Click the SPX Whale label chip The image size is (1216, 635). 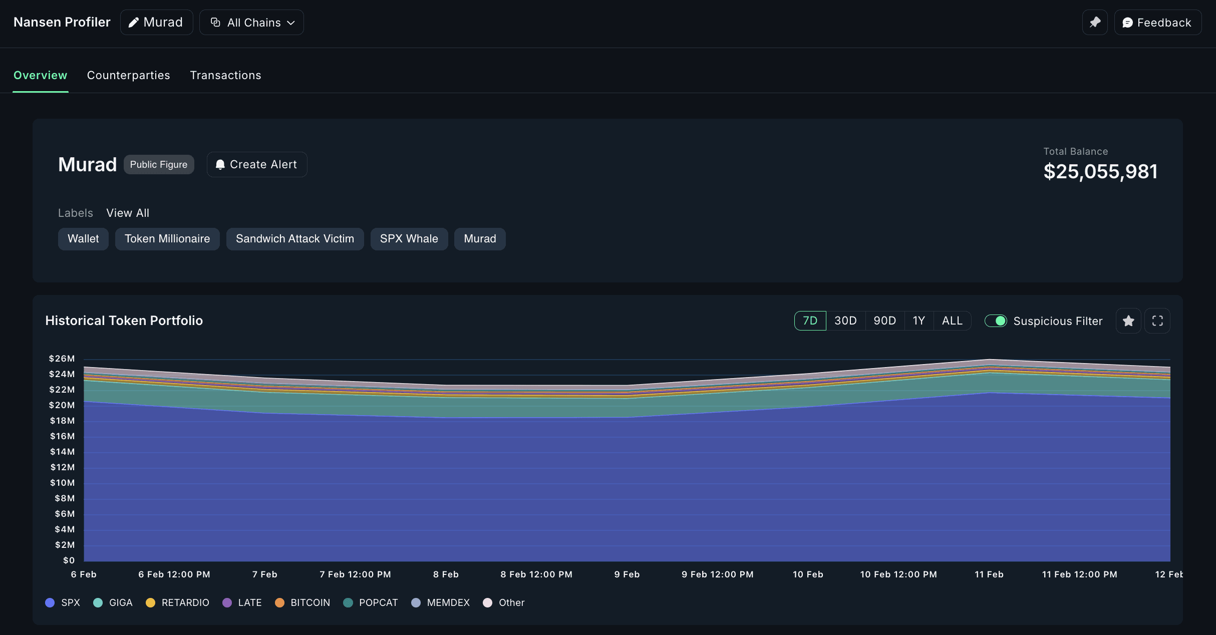point(409,239)
